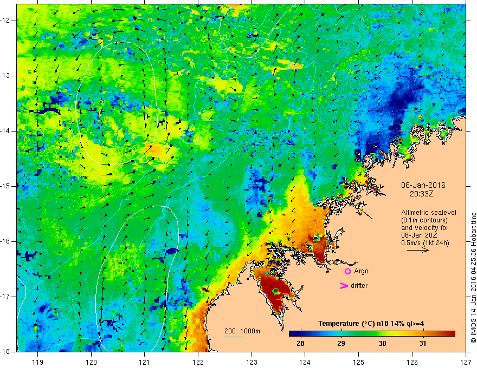Click the 0.5m/s (1kt 24h) text
This screenshot has width=477, height=368.
click(x=425, y=243)
